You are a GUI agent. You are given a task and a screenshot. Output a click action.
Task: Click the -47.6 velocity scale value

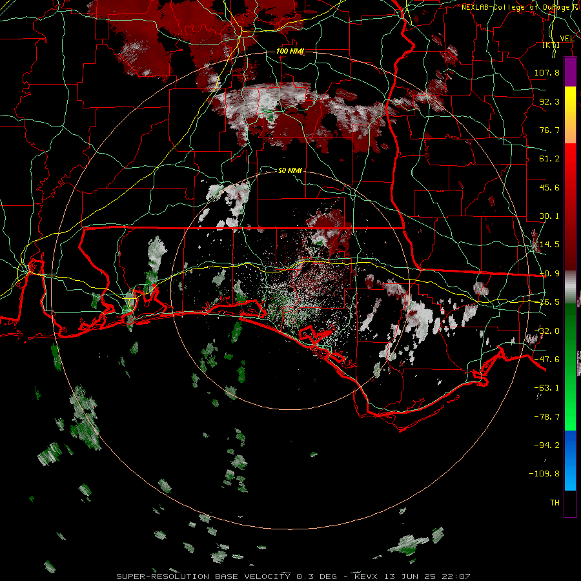click(547, 359)
